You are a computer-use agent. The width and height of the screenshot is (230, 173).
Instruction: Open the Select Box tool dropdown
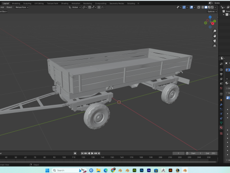click(3, 12)
